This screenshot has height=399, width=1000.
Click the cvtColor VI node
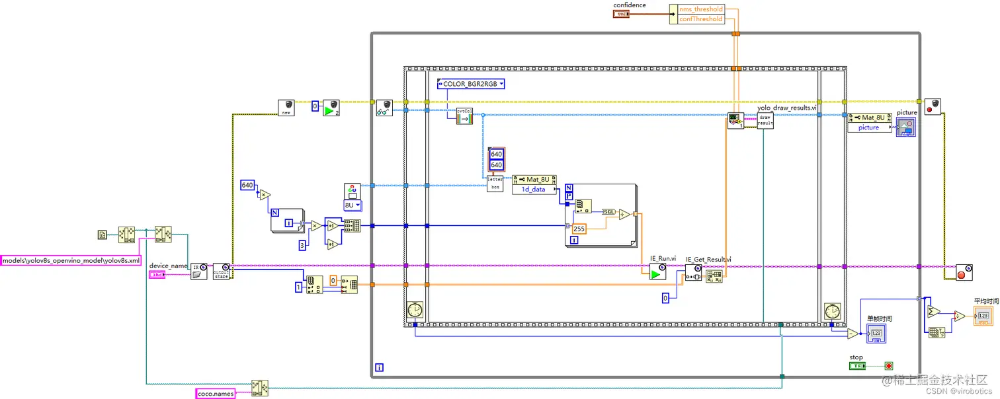tap(465, 116)
